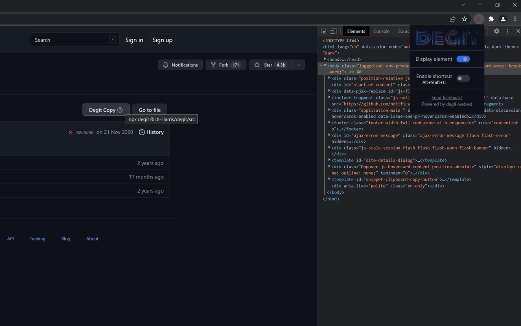Select the Elements tab in DevTools
Image resolution: width=521 pixels, height=326 pixels.
(356, 31)
